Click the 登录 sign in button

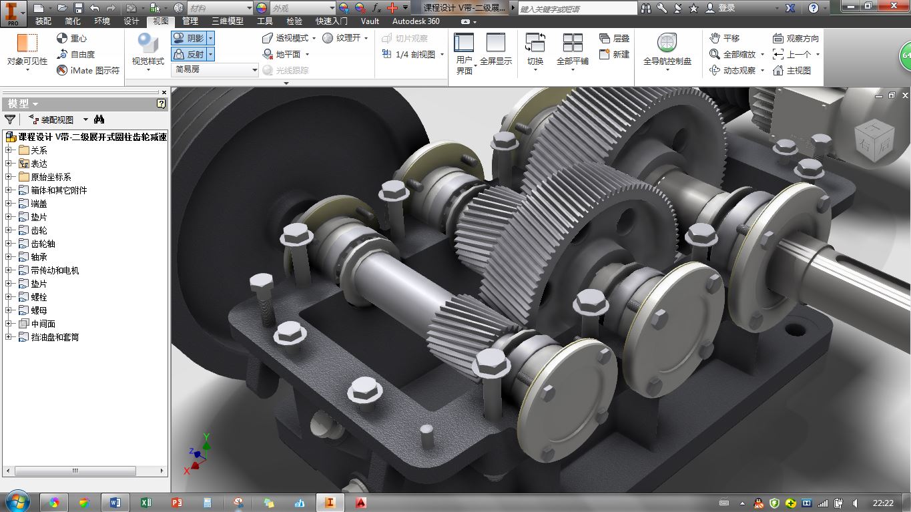coord(720,8)
